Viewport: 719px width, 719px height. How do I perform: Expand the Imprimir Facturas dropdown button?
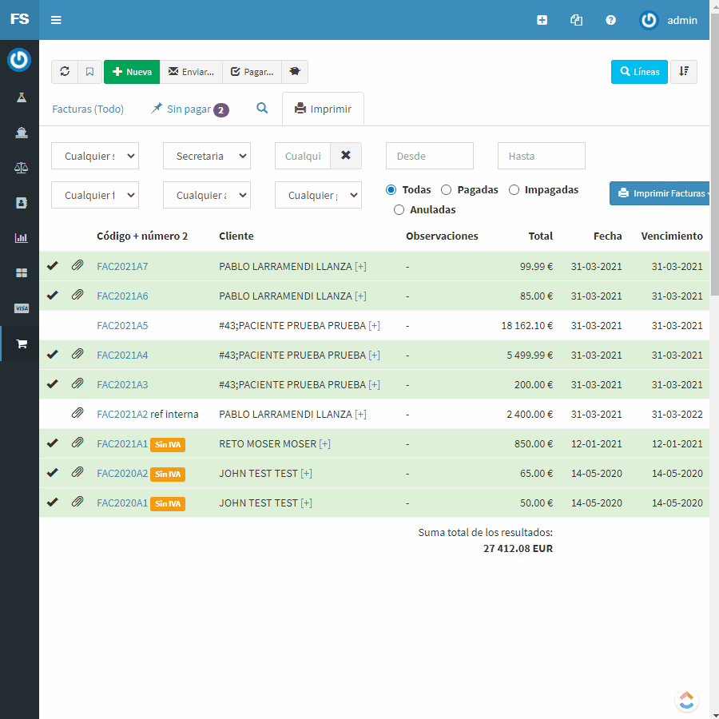point(660,193)
